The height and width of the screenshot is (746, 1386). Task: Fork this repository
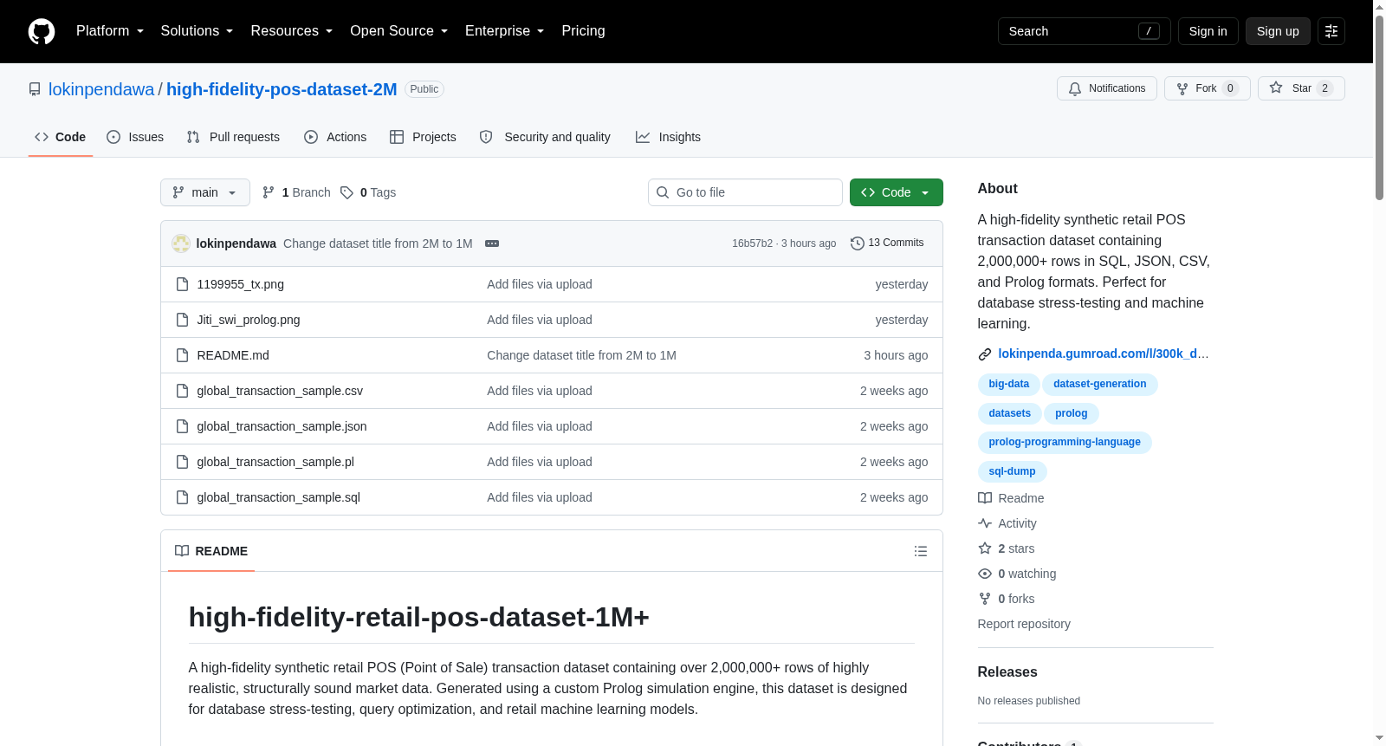coord(1208,88)
